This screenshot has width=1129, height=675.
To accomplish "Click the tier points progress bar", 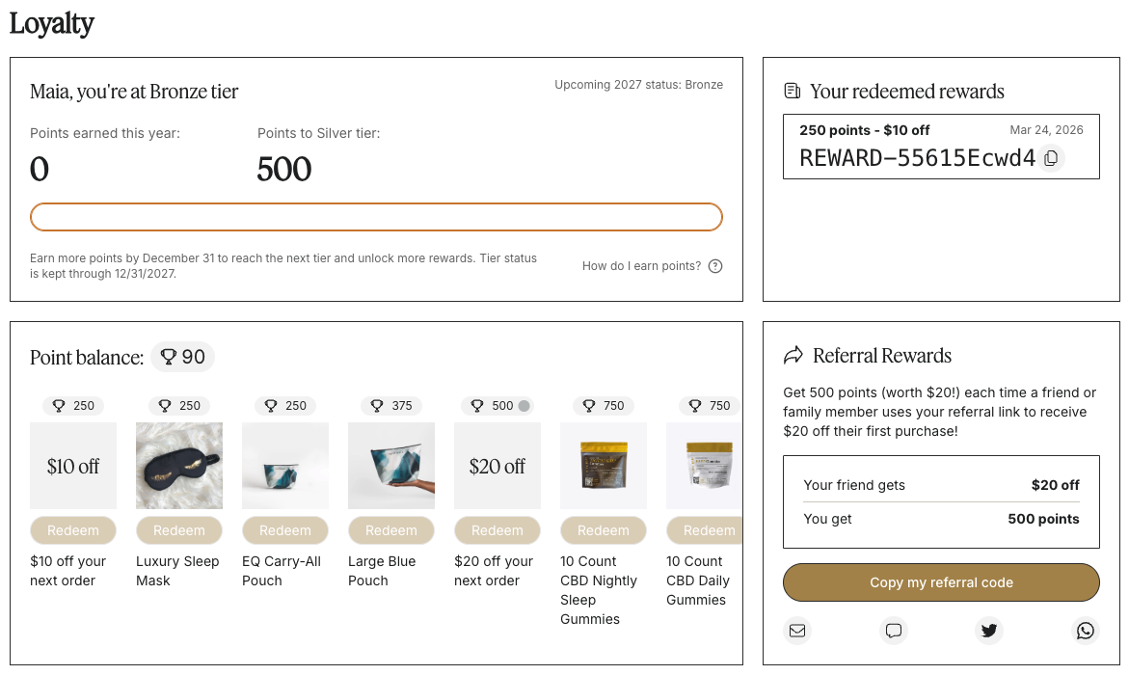I will [376, 217].
